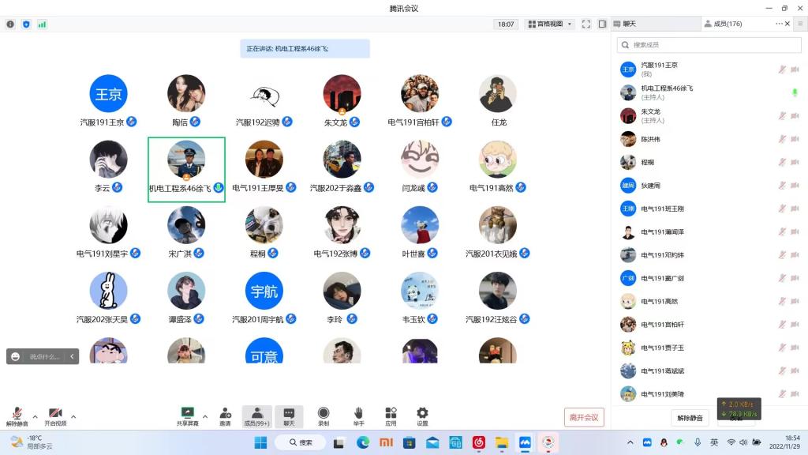Image resolution: width=808 pixels, height=455 pixels.
Task: Open the emoji reaction smiley icon
Action: click(16, 356)
